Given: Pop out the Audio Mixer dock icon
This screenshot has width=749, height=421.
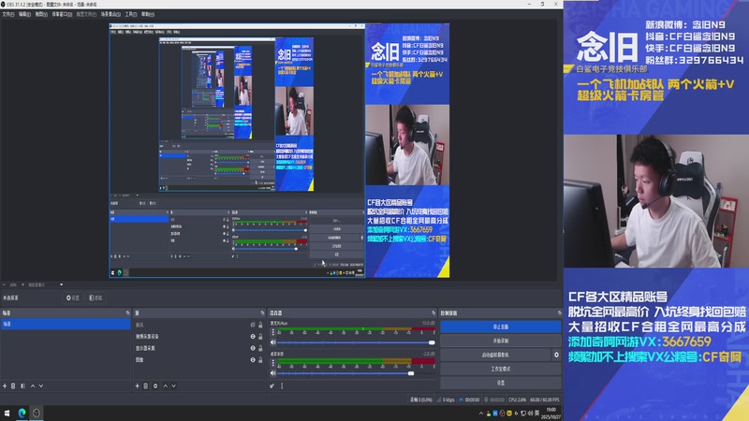Looking at the screenshot, I should pyautogui.click(x=433, y=313).
